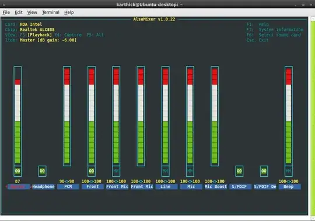
Task: Click the Master volume bar
Action: [17, 116]
